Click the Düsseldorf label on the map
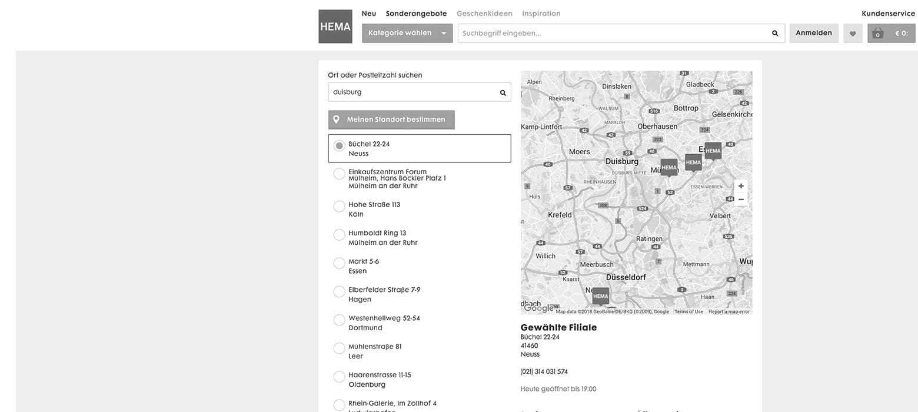The height and width of the screenshot is (412, 918). click(626, 277)
